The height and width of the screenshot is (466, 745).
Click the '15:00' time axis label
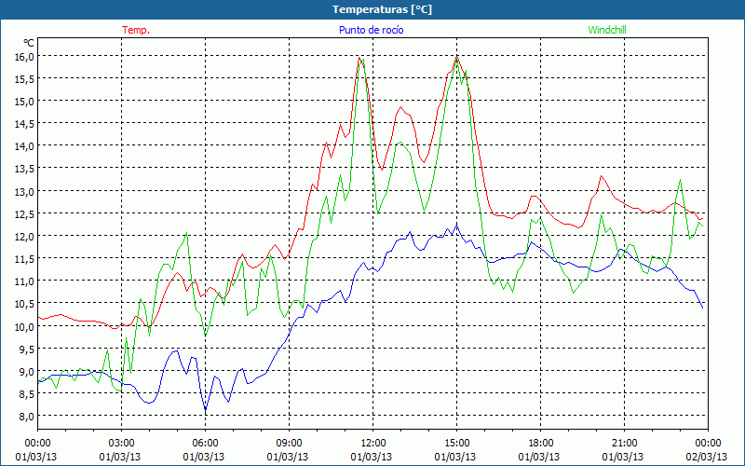[x=456, y=444]
